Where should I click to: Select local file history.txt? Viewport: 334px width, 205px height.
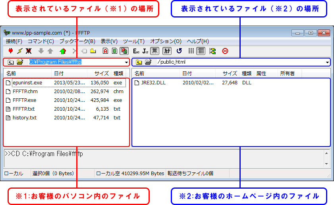tap(25, 118)
